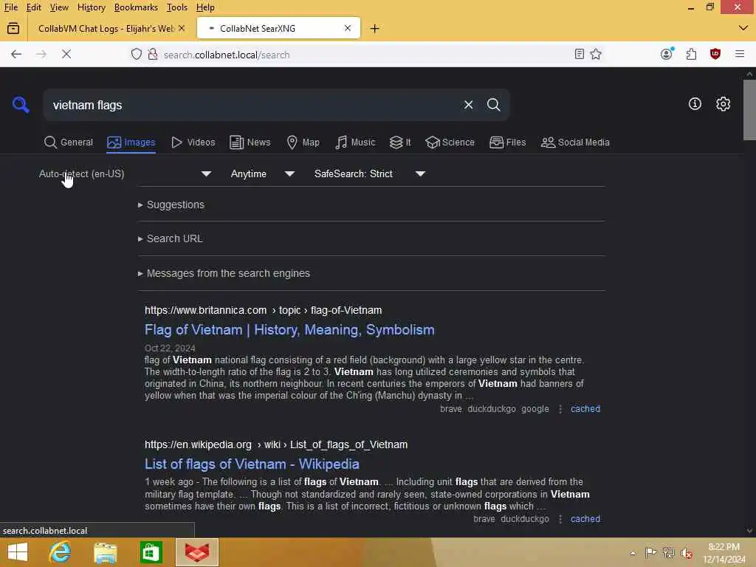The height and width of the screenshot is (567, 756).
Task: Launch Internet Explorer from taskbar
Action: click(60, 552)
